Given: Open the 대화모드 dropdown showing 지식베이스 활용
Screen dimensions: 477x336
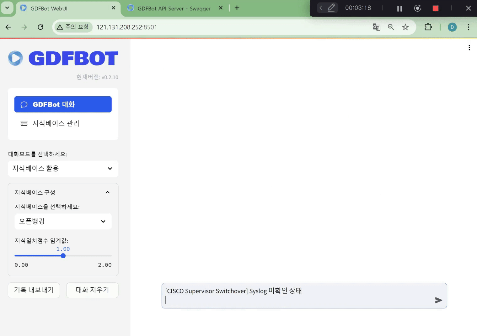Looking at the screenshot, I should (63, 169).
